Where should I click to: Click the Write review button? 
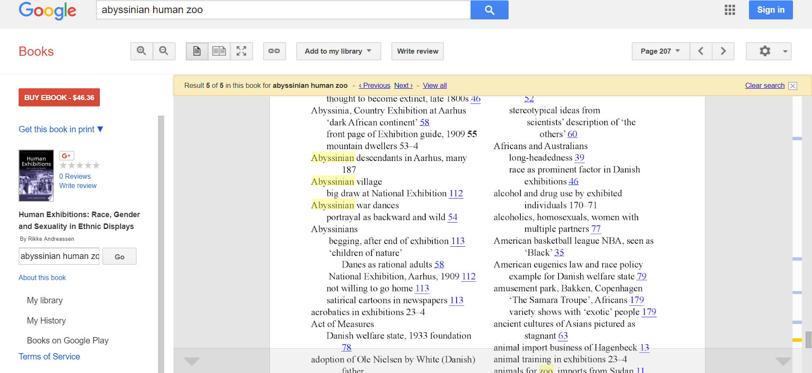coord(418,51)
